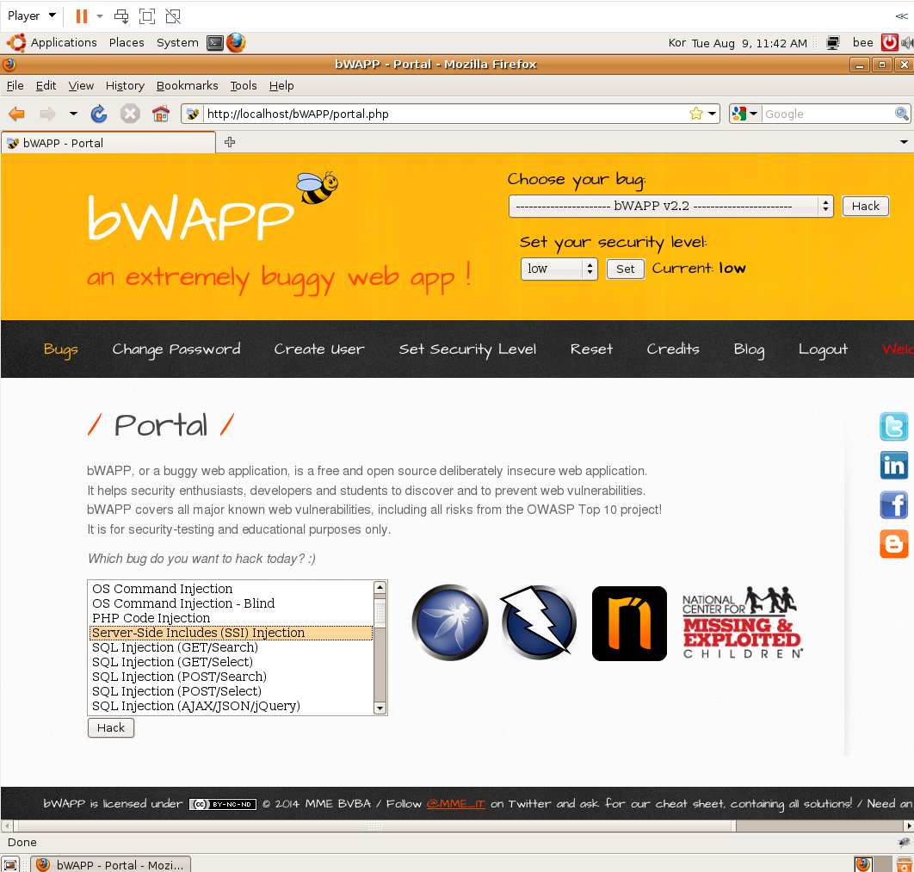Click the network connection icon in panel
The width and height of the screenshot is (914, 872).
coord(833,43)
